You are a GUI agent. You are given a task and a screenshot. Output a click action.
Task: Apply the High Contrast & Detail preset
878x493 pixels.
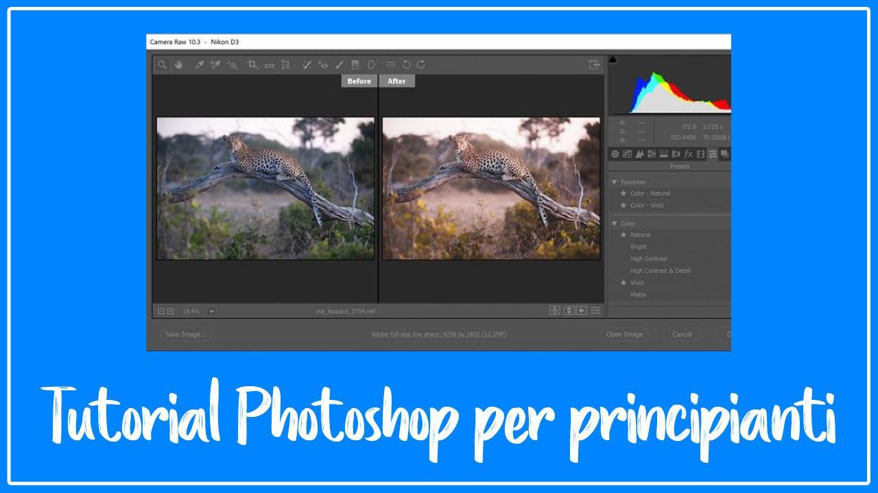[x=661, y=270]
